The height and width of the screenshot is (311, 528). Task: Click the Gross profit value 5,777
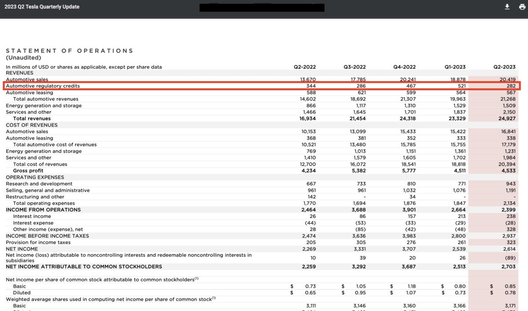click(408, 170)
